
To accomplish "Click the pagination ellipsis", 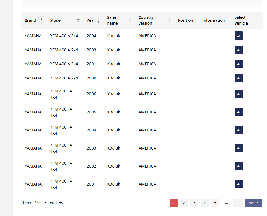I will tap(226, 203).
